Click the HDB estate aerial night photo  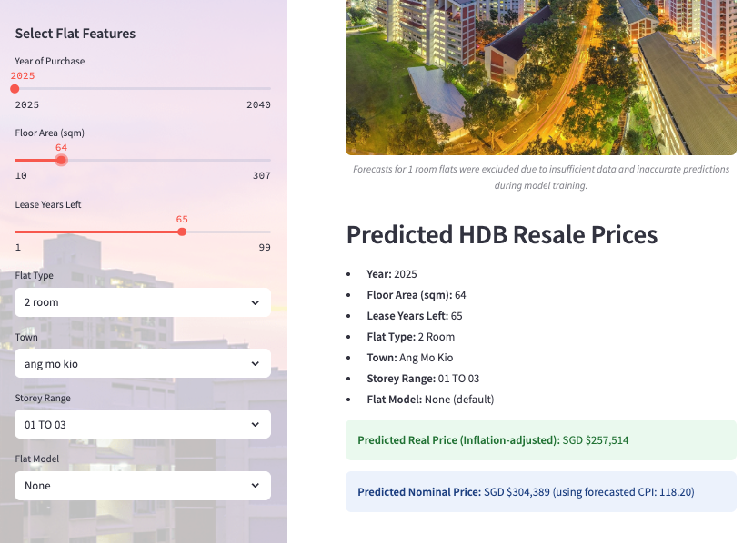pos(540,77)
